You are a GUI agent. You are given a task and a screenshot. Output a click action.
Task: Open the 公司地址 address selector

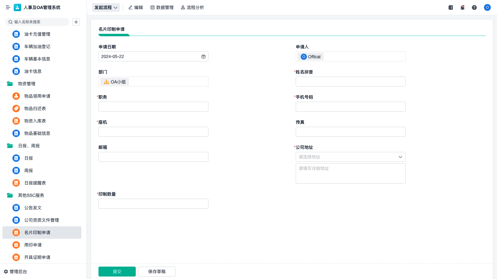click(x=350, y=157)
